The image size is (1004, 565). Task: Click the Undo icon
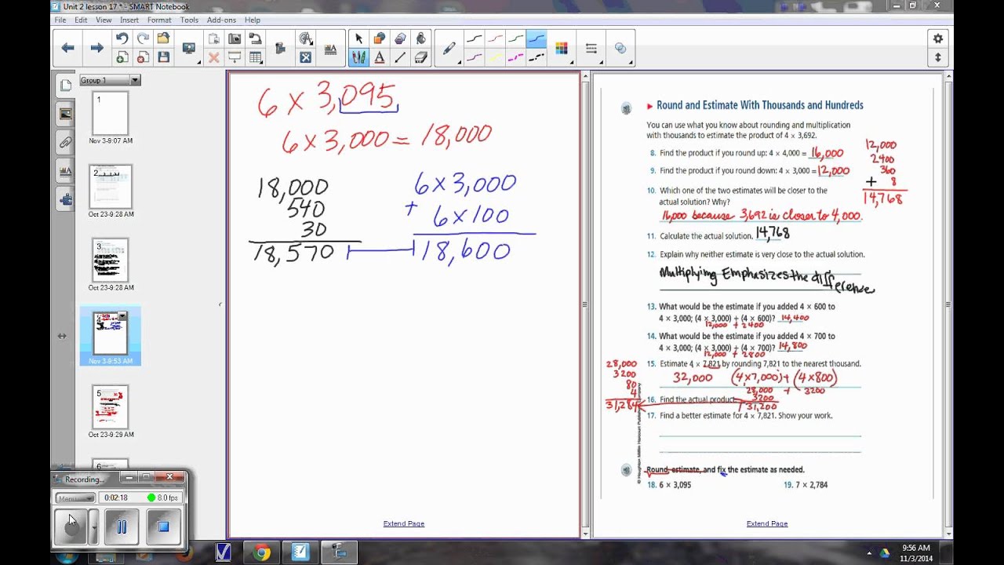tap(122, 38)
